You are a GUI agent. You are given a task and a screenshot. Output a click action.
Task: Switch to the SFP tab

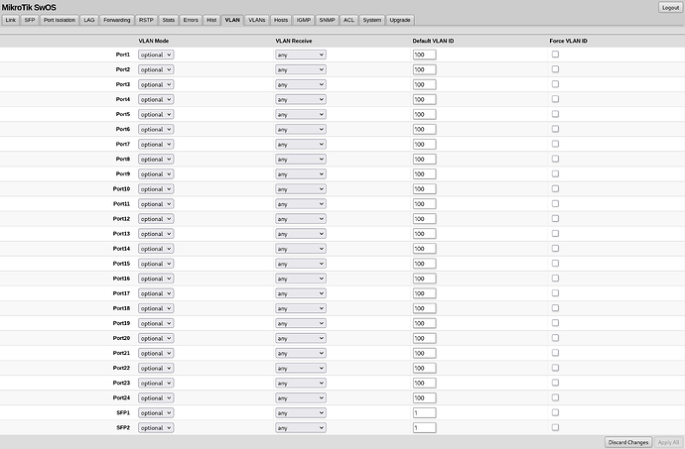pos(30,20)
